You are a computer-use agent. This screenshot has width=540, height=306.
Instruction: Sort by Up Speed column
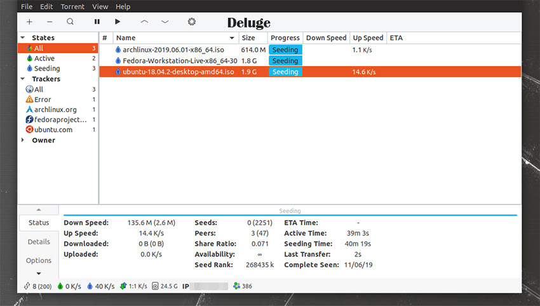(368, 38)
